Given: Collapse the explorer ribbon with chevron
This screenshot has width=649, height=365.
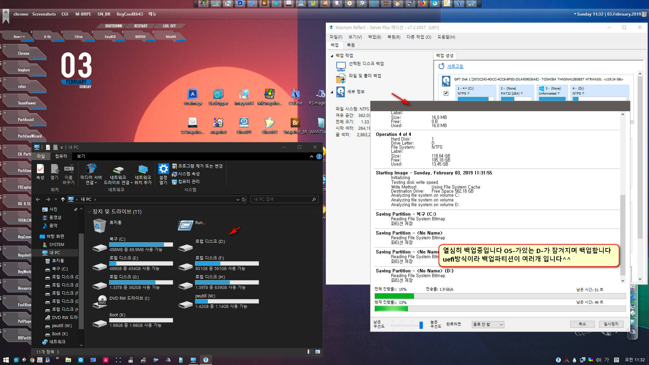Looking at the screenshot, I should click(311, 156).
